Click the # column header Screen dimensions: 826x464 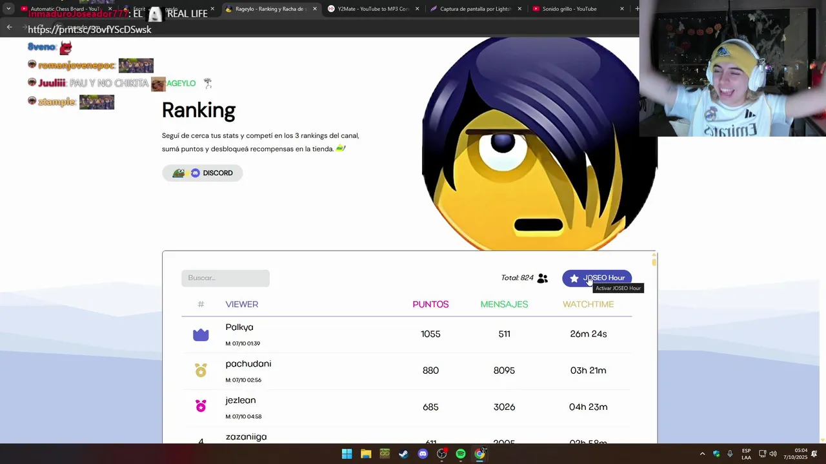(201, 304)
